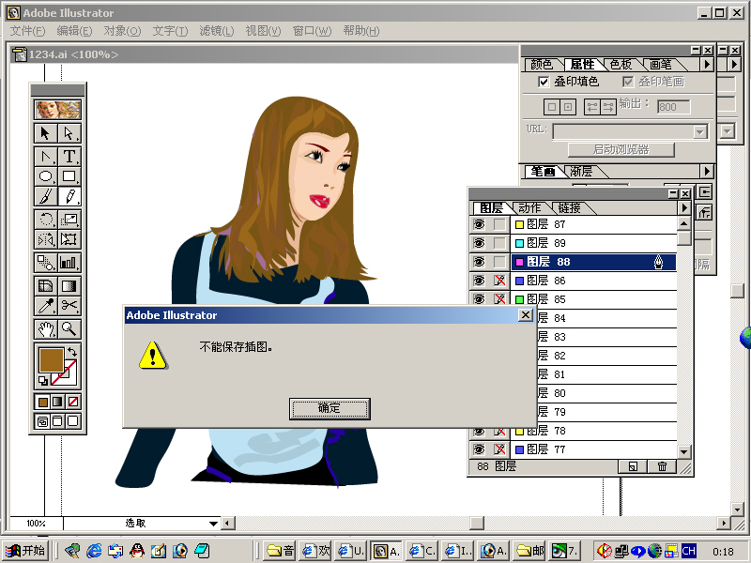Choose the Gradient tool in toolbox
This screenshot has width=751, height=563.
(x=69, y=286)
